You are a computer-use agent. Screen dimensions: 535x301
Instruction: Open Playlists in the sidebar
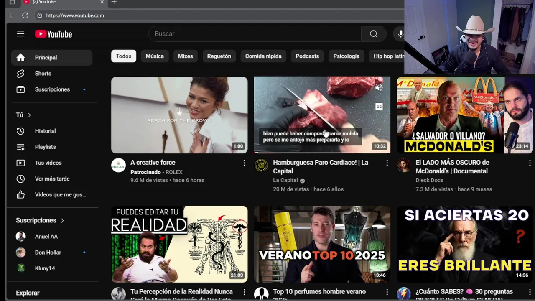click(x=52, y=147)
